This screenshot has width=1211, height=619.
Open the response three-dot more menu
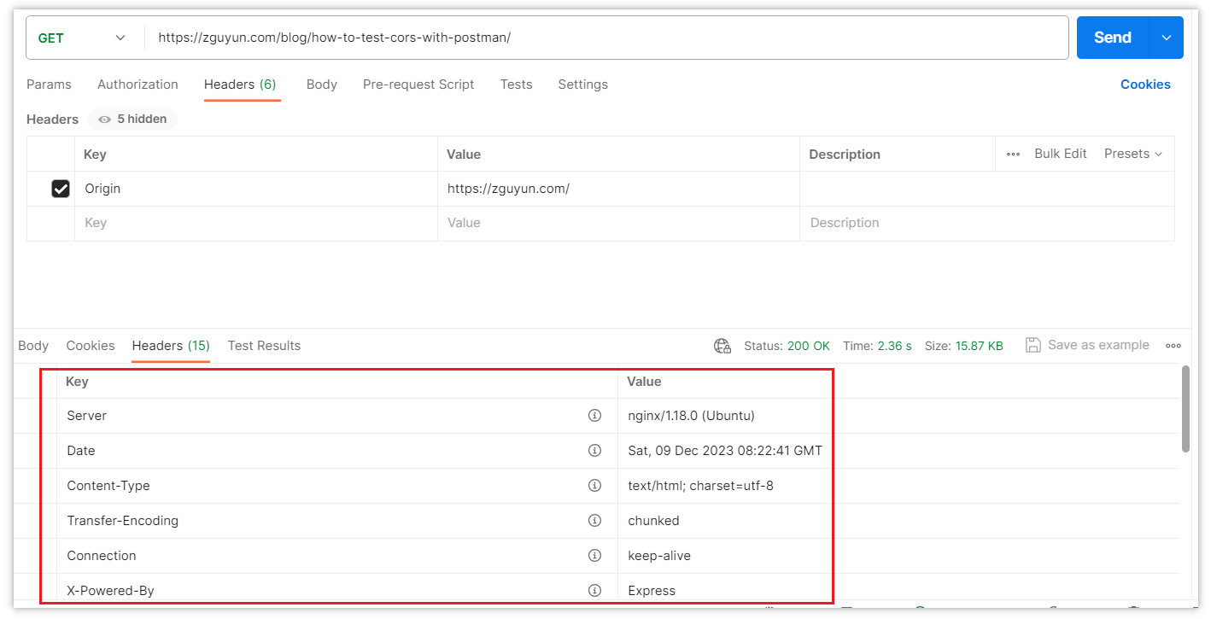pyautogui.click(x=1173, y=346)
